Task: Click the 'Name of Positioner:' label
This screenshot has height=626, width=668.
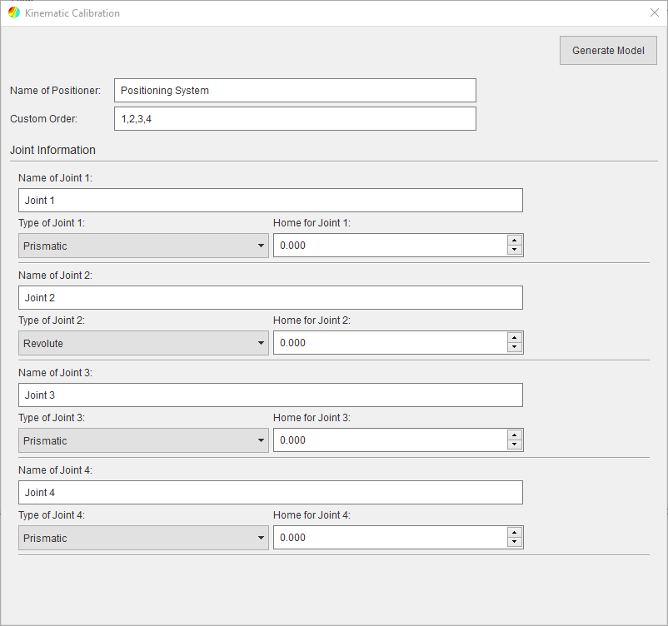Action: point(55,91)
